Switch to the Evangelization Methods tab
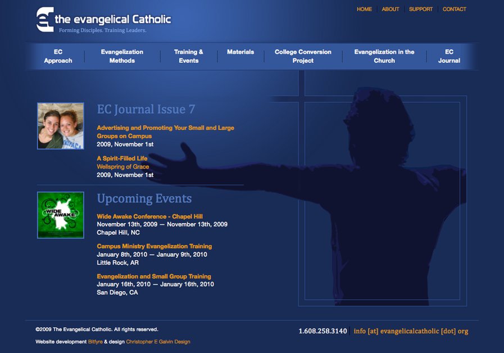 pos(122,56)
